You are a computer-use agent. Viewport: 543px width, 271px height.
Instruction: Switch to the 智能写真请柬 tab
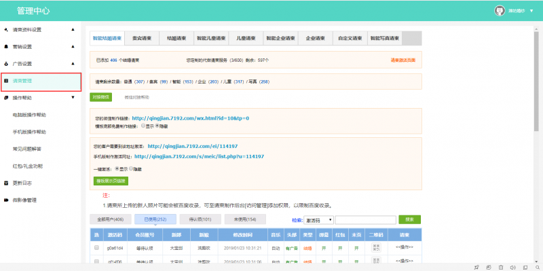tap(385, 39)
